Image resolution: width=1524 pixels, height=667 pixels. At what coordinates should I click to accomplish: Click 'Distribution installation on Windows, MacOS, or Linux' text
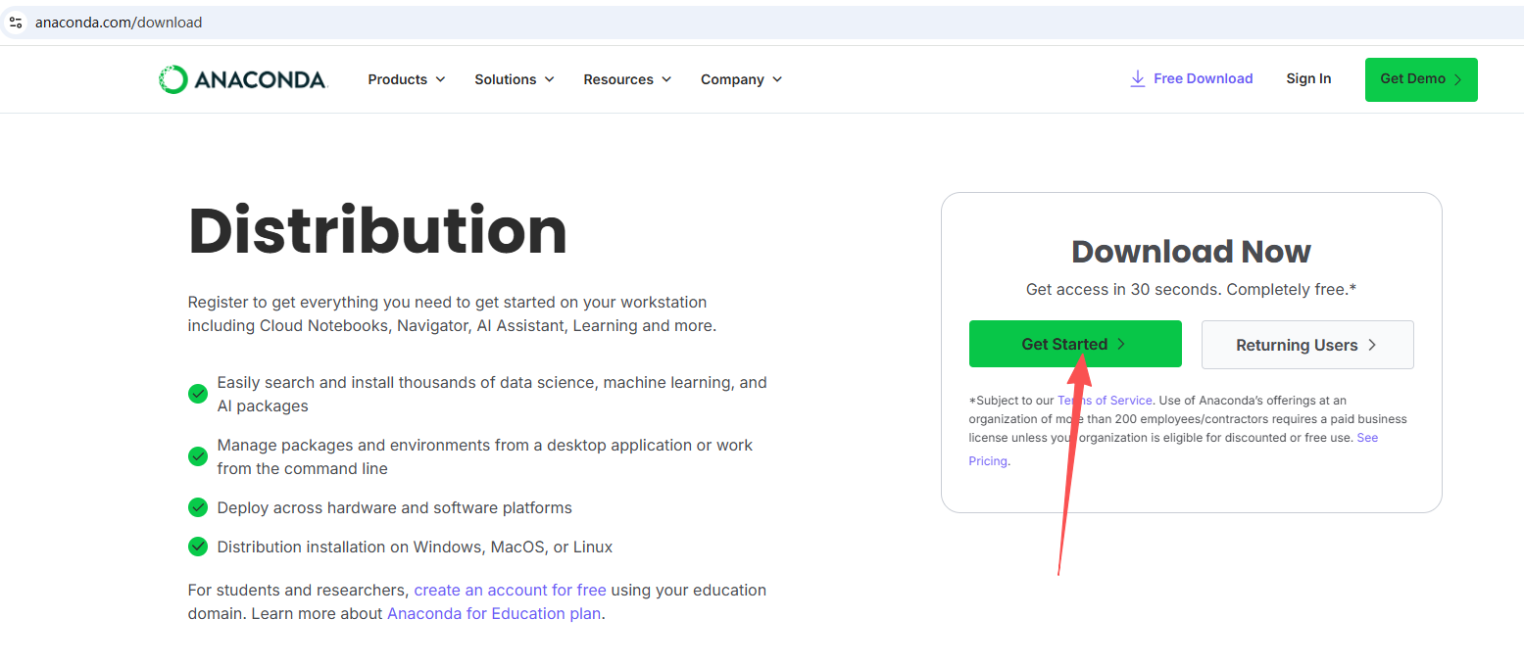click(415, 547)
